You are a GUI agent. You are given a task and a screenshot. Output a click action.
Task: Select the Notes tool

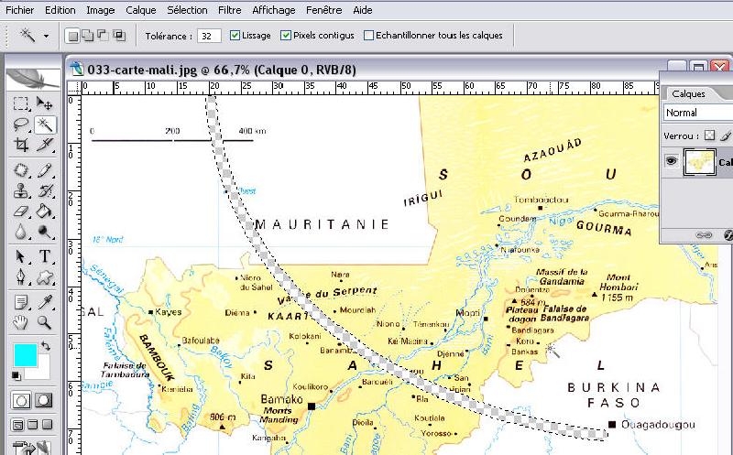(20, 302)
